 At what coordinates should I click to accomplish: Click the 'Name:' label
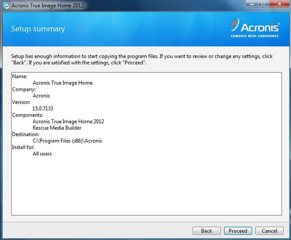pos(20,76)
